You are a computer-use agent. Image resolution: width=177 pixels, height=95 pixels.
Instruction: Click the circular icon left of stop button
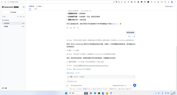tap(131, 85)
